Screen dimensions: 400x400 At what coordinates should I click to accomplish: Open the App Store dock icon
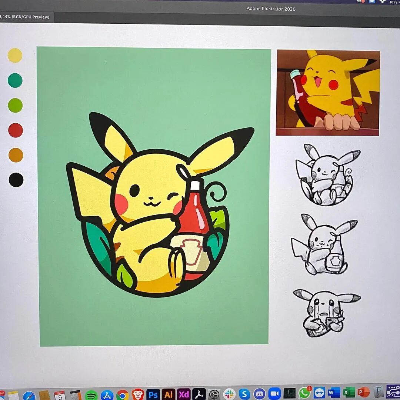click(x=107, y=396)
